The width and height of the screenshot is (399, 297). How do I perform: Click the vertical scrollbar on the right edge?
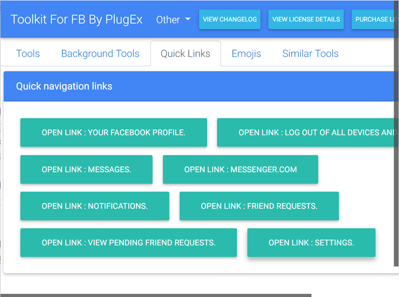pyautogui.click(x=397, y=134)
